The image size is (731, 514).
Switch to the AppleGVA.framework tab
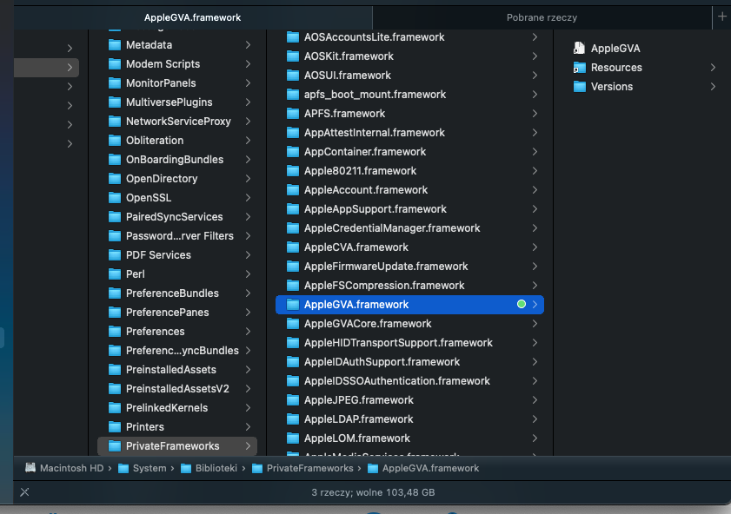point(193,17)
